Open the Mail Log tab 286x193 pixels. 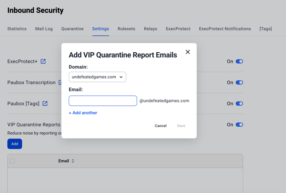coord(44,29)
